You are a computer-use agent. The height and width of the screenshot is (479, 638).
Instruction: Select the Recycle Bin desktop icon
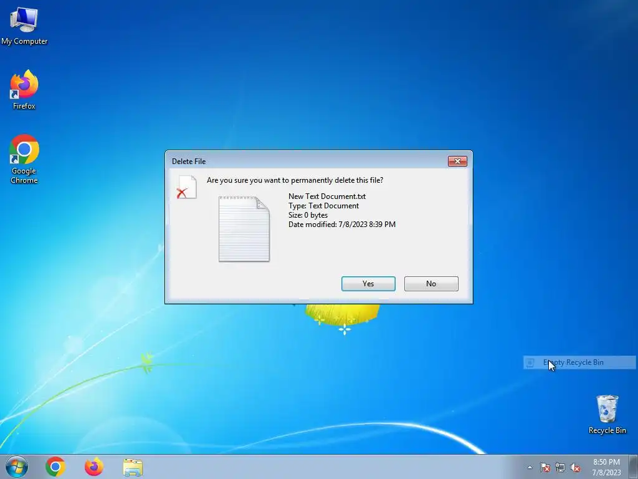(x=607, y=414)
